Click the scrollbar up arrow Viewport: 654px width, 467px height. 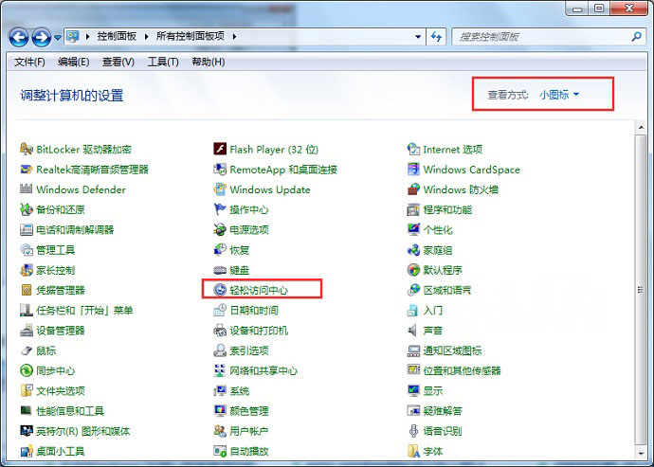[x=641, y=128]
